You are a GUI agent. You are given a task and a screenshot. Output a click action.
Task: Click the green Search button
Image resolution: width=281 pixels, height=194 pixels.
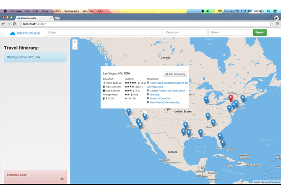pyautogui.click(x=260, y=32)
